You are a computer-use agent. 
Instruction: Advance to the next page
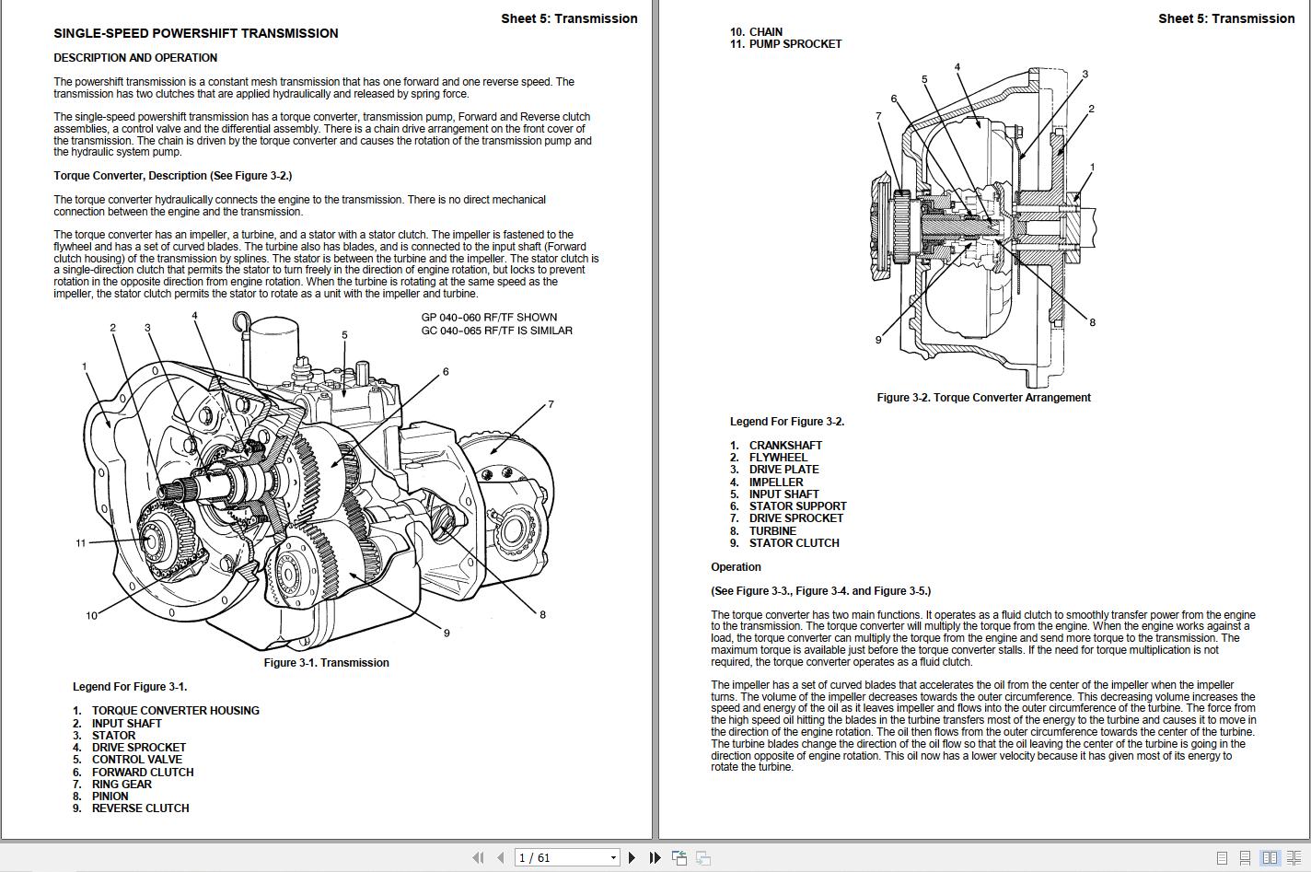[632, 857]
